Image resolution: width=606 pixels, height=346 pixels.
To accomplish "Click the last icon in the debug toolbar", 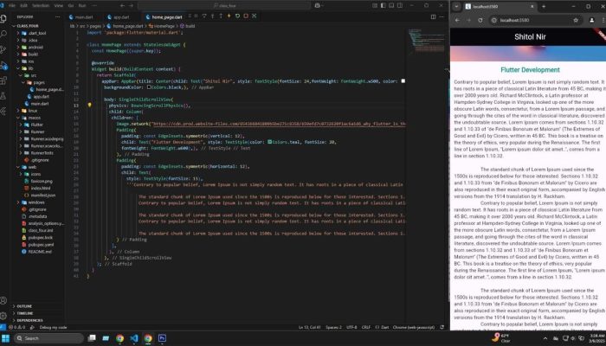I will 254,16.
